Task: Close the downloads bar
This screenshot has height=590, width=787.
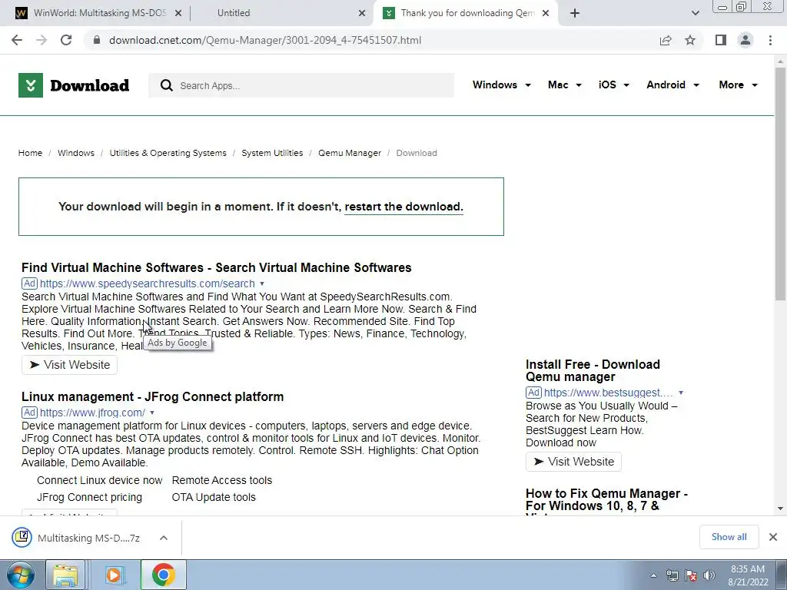Action: click(x=773, y=537)
